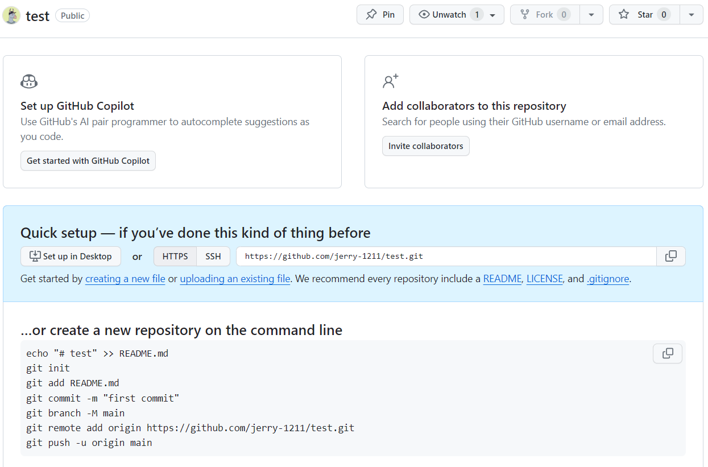
Task: Click the git init command line
Action: [48, 368]
